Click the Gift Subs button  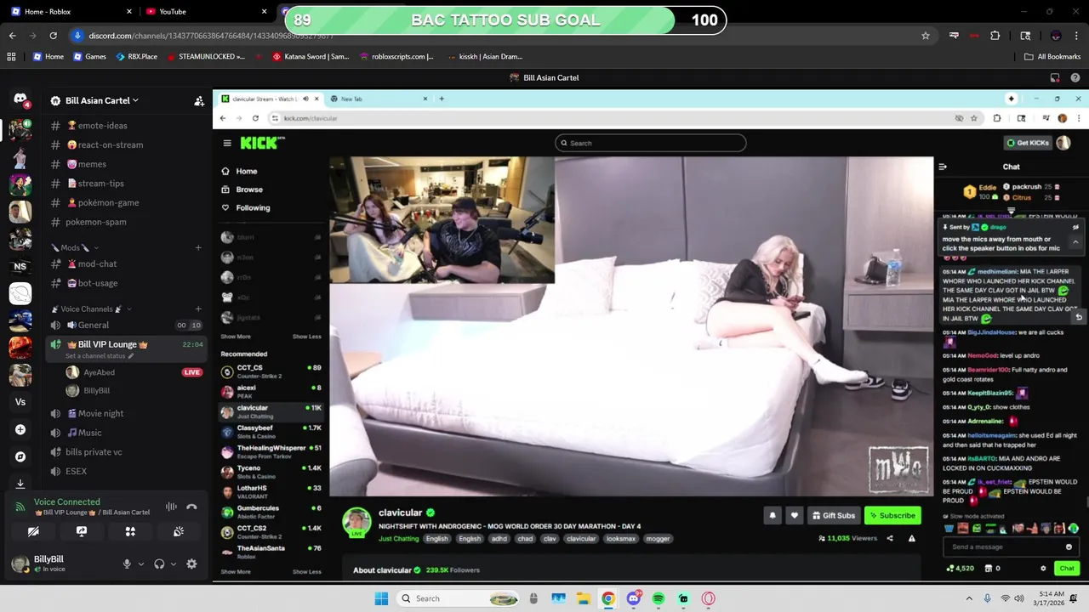833,515
